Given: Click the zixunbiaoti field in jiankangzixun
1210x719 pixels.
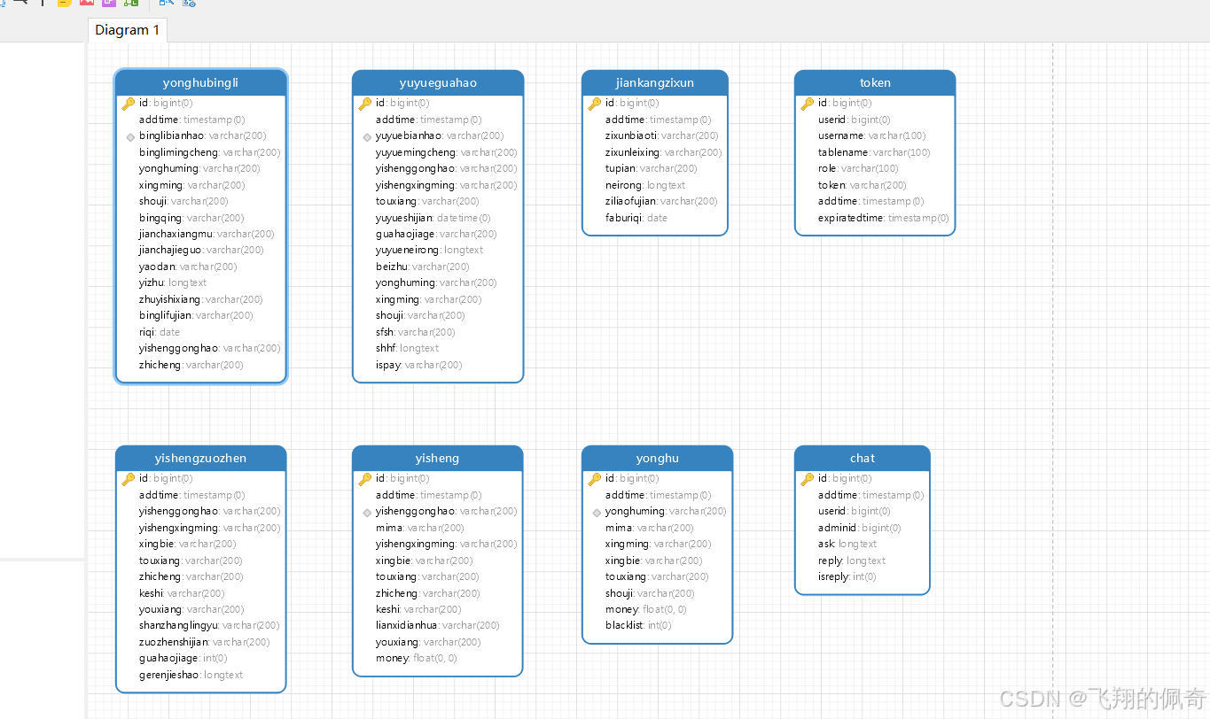Looking at the screenshot, I should click(x=662, y=136).
